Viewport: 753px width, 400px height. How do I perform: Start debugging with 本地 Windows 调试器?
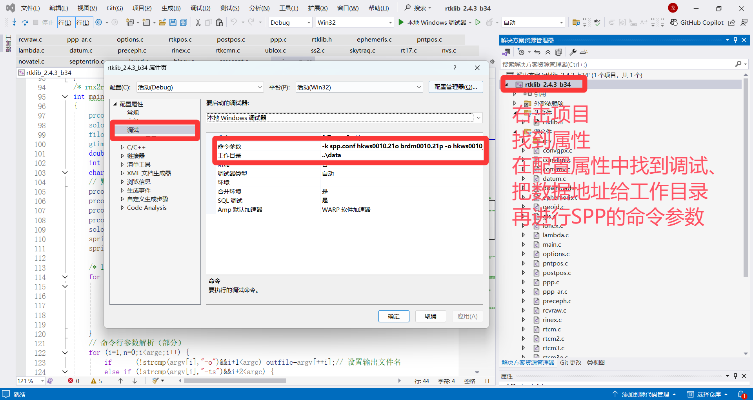coord(435,22)
